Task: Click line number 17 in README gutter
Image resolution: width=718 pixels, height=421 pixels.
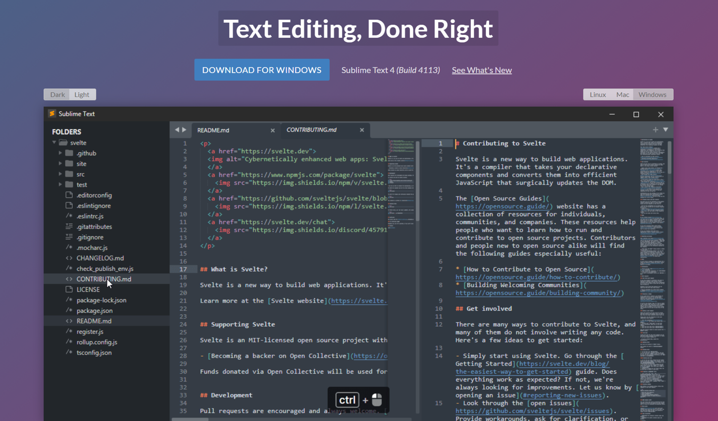Action: 183,269
